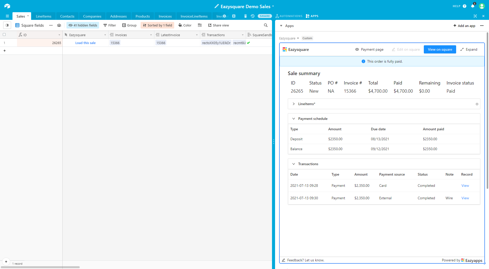Viewport: 489px width, 269px height.
Task: Collapse the Payment schedule section
Action: pyautogui.click(x=294, y=119)
